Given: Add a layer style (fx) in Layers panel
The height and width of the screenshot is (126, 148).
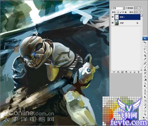Looking at the screenshot, I should [118, 72].
